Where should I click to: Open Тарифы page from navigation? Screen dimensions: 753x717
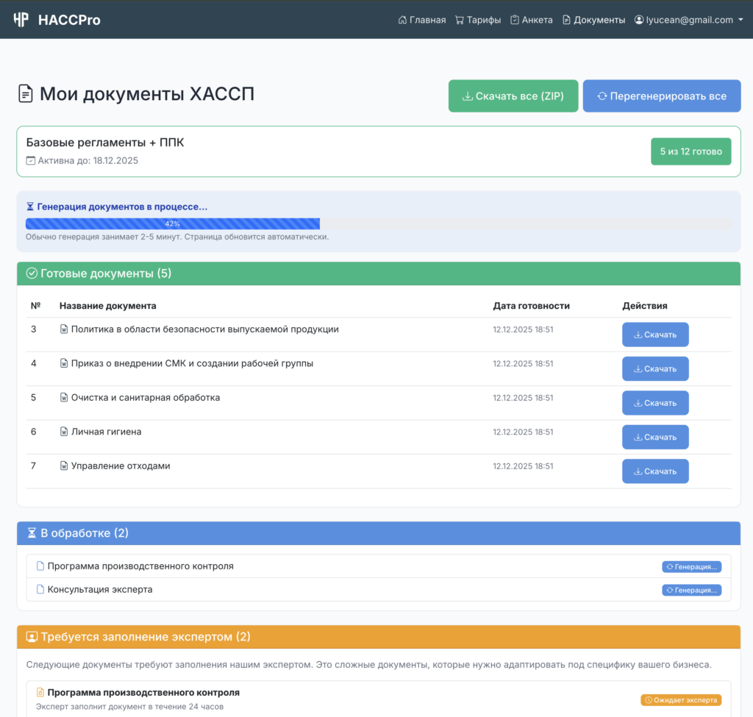pos(477,20)
